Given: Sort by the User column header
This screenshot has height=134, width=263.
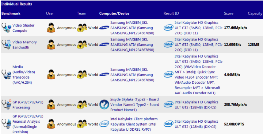Looking at the screenshot, I should [x=50, y=13].
